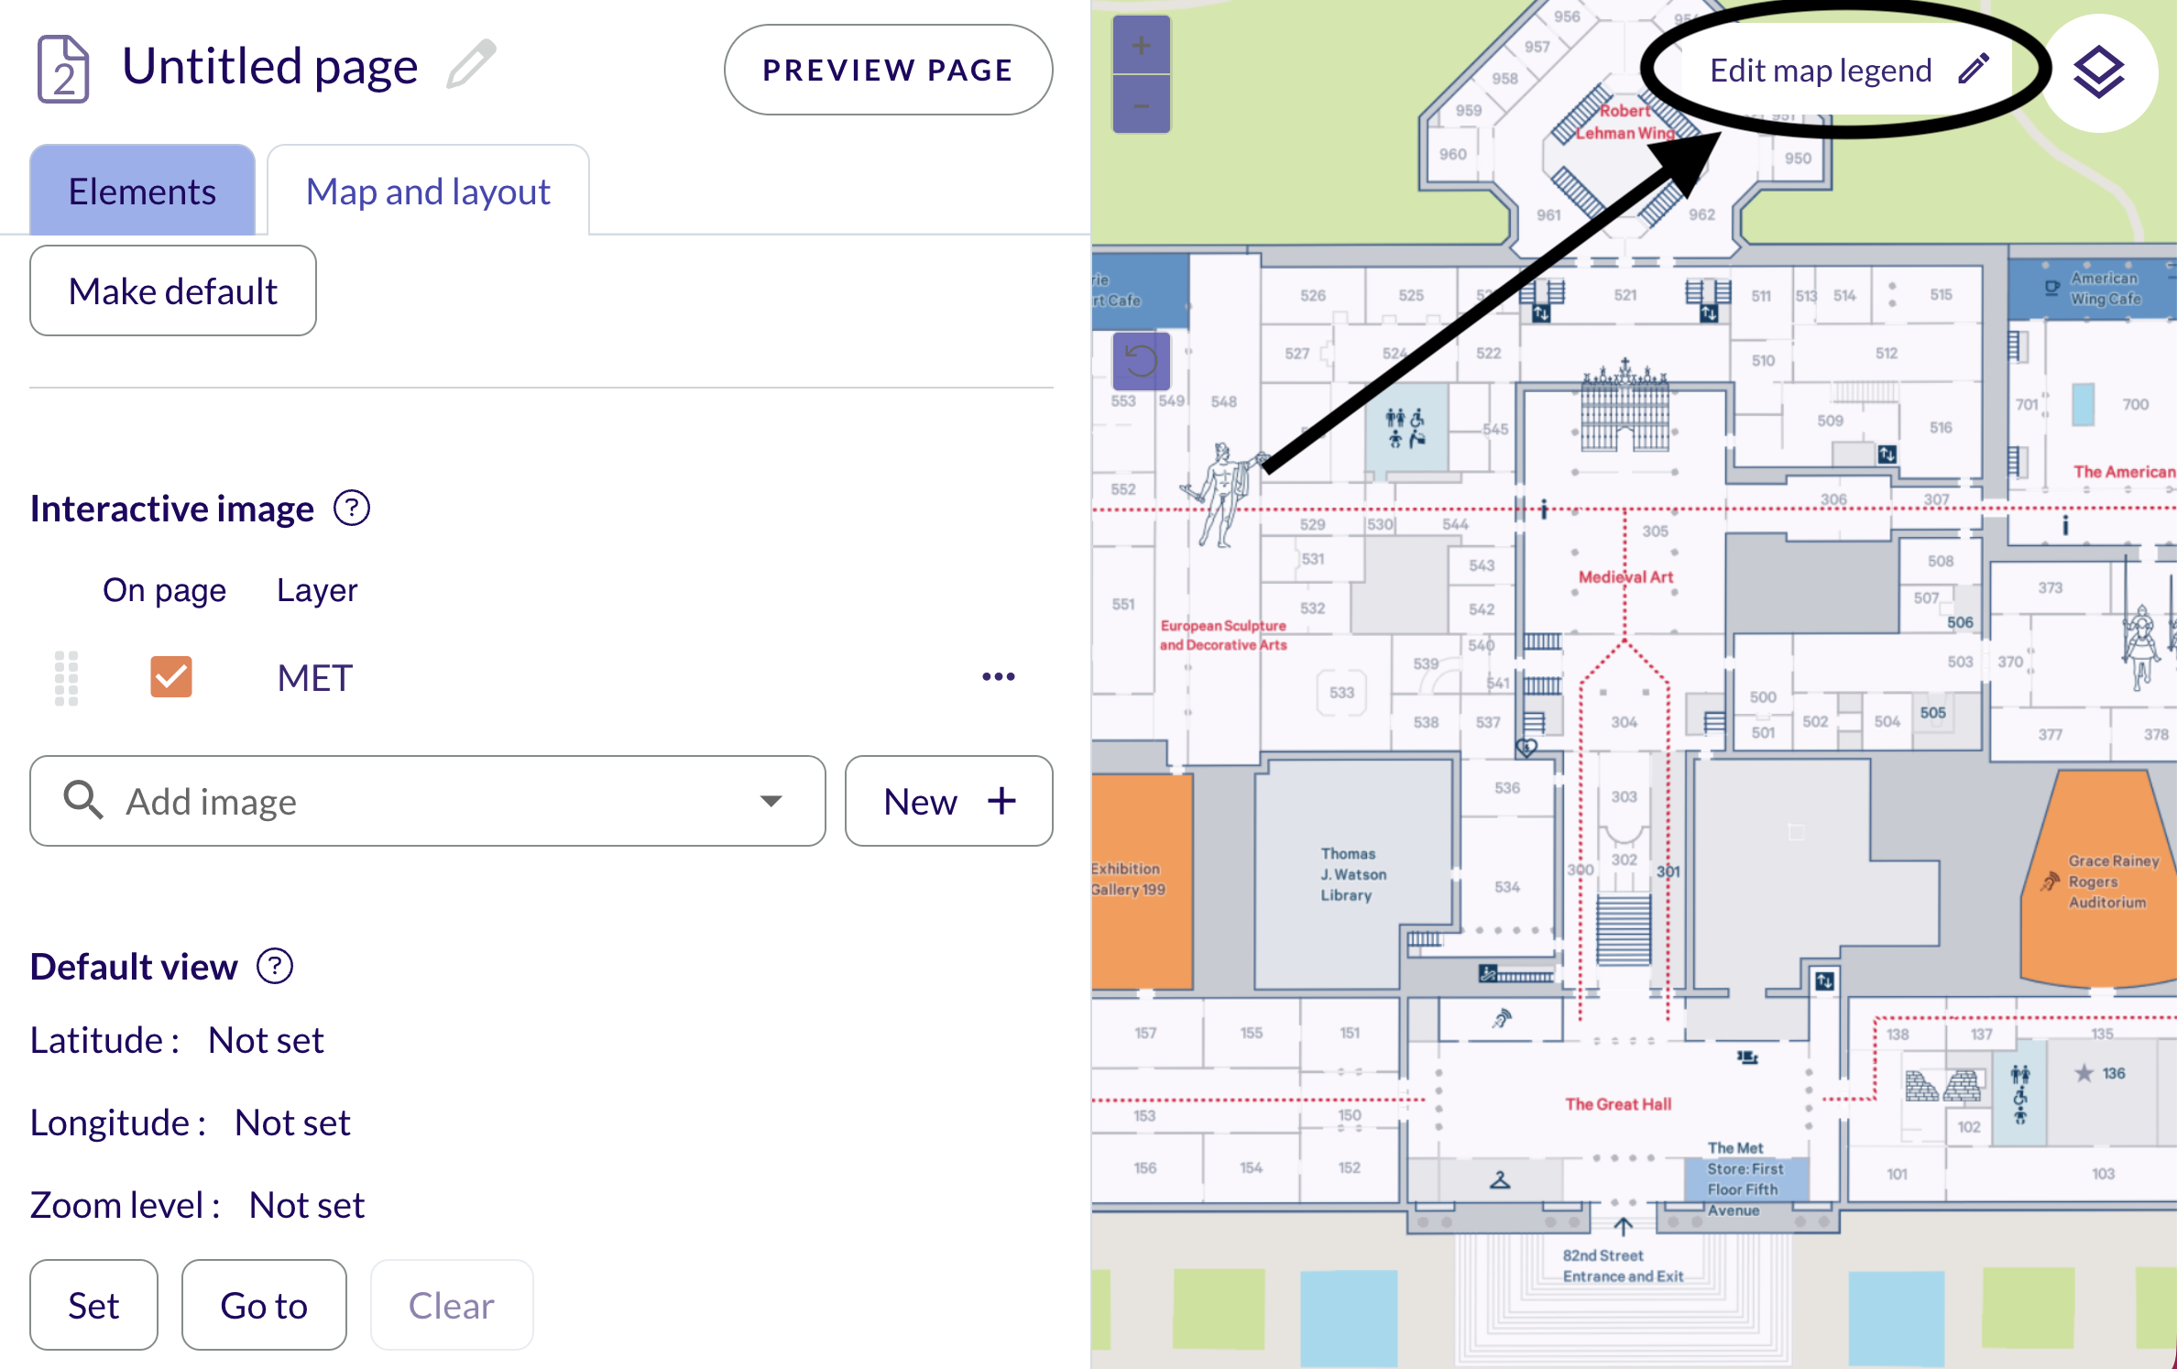Click the Clear button

452,1305
